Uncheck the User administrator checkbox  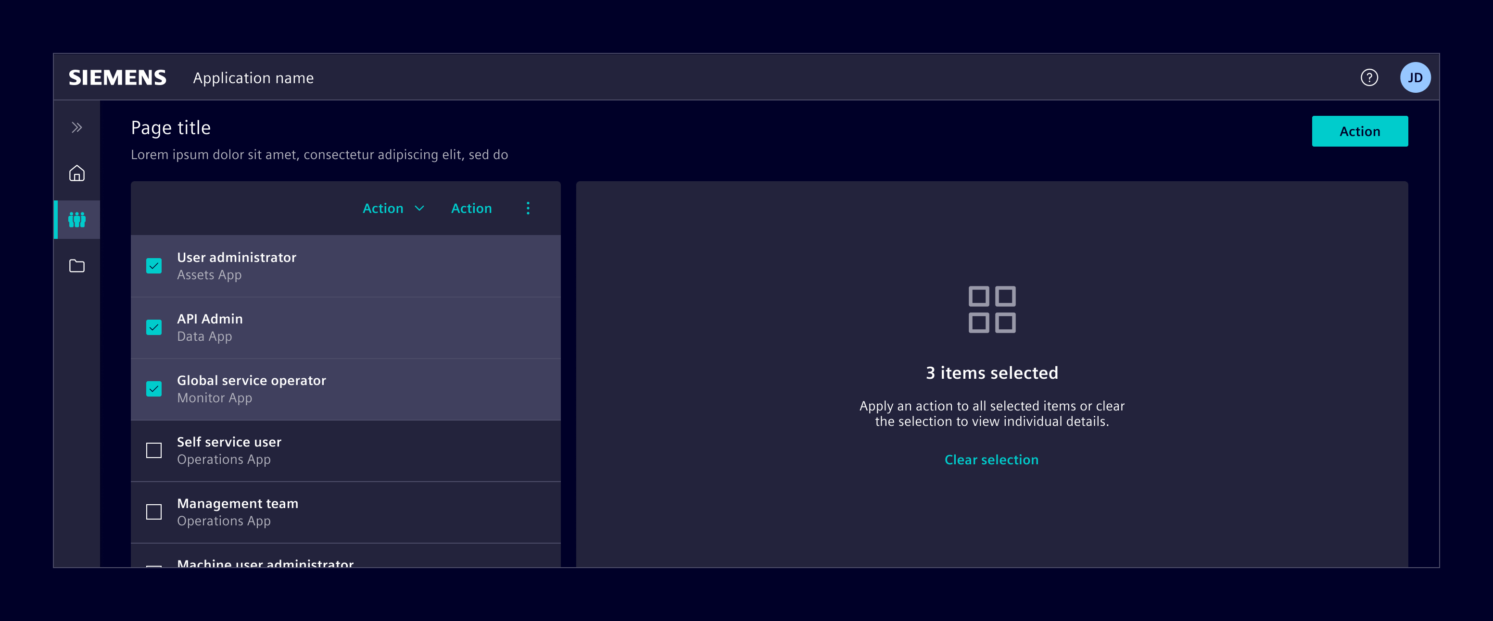[153, 266]
